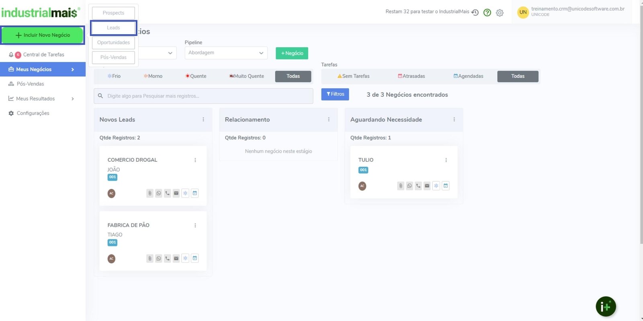Open the Pipeline Abordagem dropdown
The image size is (643, 321).
(226, 53)
